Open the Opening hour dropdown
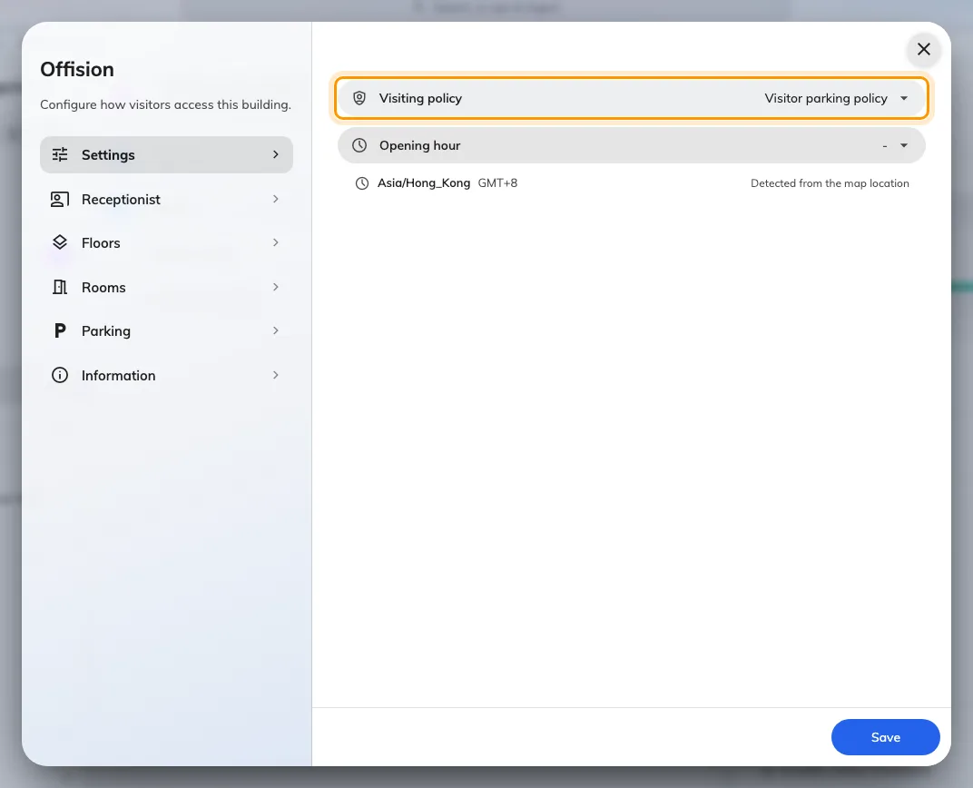Viewport: 973px width, 788px height. point(631,145)
